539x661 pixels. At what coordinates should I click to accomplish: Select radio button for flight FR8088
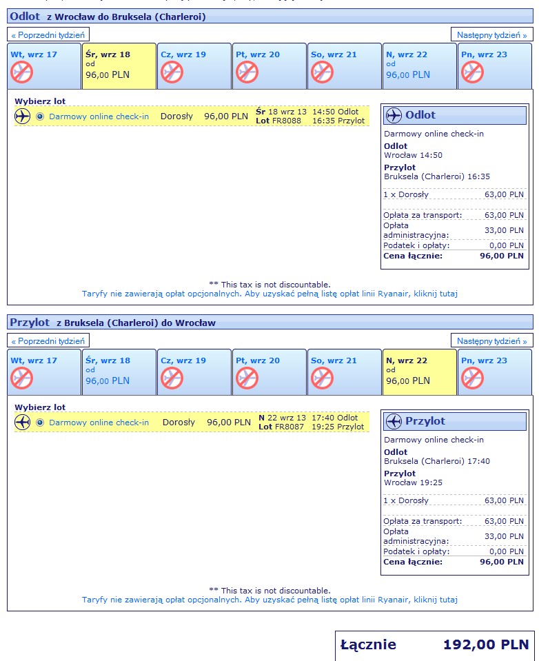point(40,116)
